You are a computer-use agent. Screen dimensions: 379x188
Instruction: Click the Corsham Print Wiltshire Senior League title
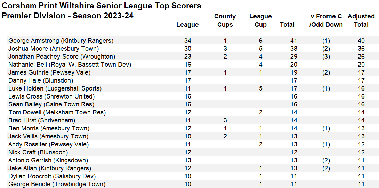pos(102,6)
